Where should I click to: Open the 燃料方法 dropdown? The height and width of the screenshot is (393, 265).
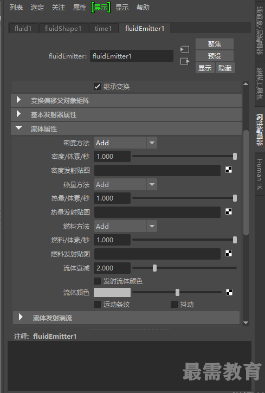click(x=126, y=226)
